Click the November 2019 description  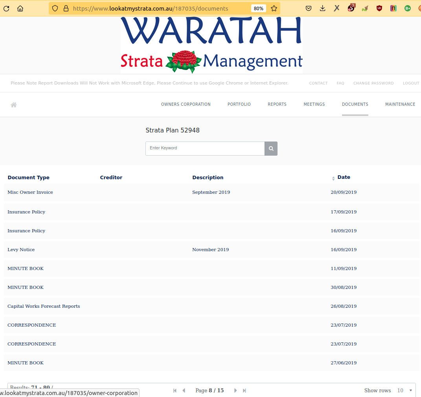tap(211, 250)
